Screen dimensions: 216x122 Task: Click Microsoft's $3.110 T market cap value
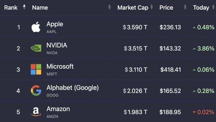136,70
